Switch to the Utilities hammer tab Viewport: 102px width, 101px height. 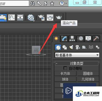pyautogui.click(x=96, y=39)
